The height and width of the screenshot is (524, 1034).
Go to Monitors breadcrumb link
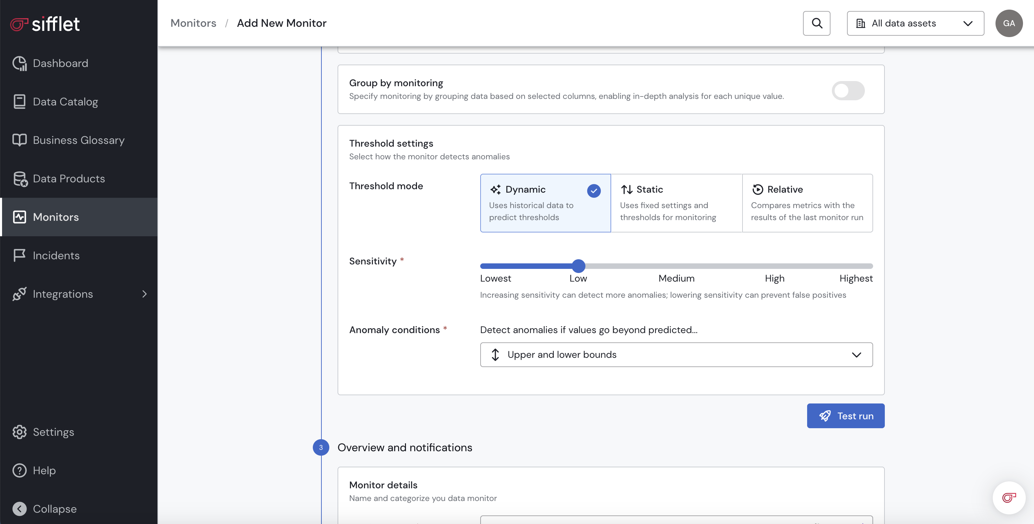click(x=193, y=23)
